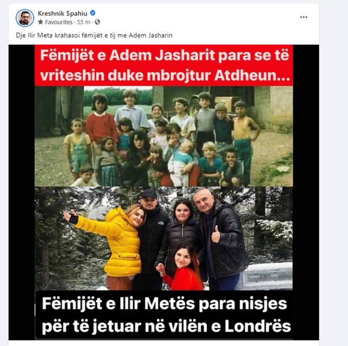Screen dimensions: 348x346
Task: Click the Favourites star icon
Action: [40, 22]
